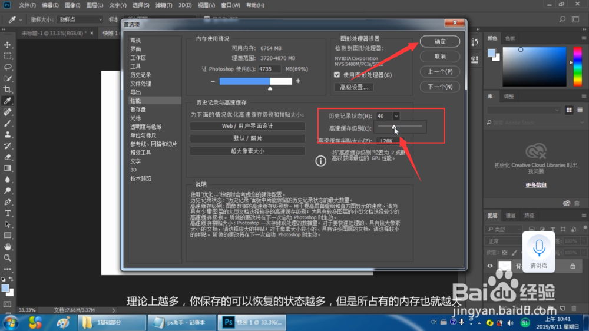Select the Crop tool

click(x=8, y=90)
